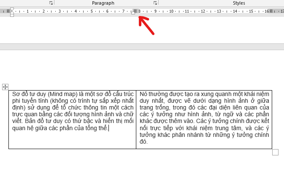Click the words "trực quan" in the left cell
The image size is (284, 171).
[x=25, y=114]
